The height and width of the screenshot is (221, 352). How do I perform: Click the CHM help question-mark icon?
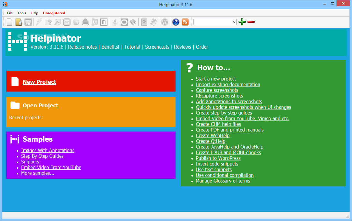coord(48,22)
